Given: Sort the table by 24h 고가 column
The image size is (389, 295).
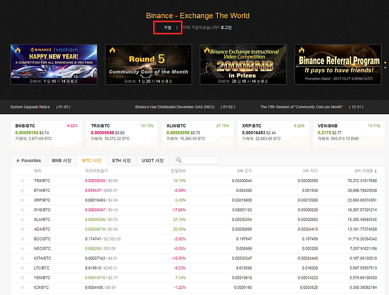Looking at the screenshot, I should click(244, 171).
